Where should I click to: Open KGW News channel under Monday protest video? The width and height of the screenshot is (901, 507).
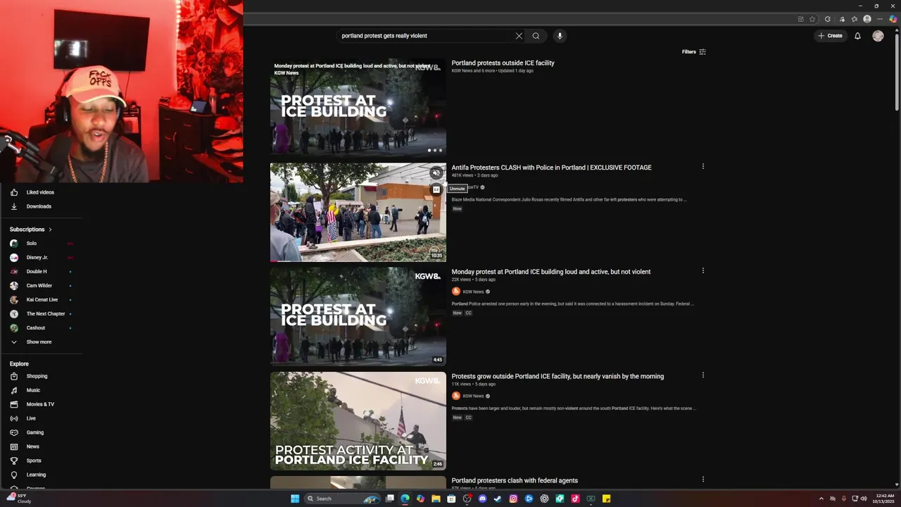(473, 292)
